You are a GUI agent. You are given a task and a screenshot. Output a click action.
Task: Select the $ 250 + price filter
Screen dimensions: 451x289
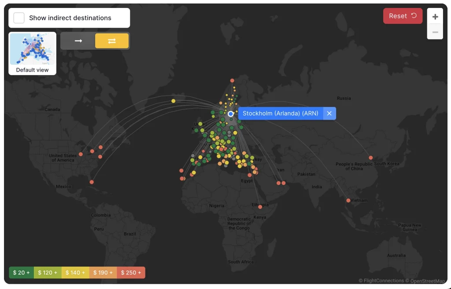(x=131, y=272)
